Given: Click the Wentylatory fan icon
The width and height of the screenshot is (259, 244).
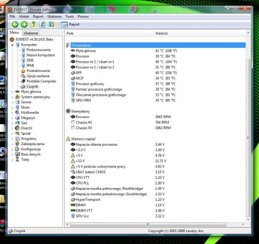Looking at the screenshot, I should pos(68,111).
